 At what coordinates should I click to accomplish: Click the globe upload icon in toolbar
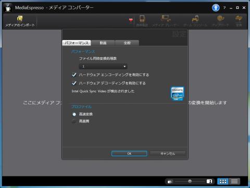click(x=220, y=18)
